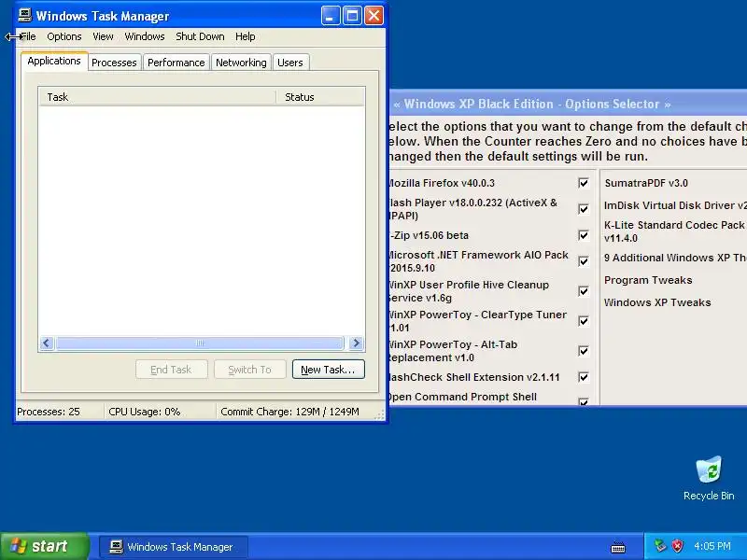Click the Commit Charge status entry

click(289, 412)
